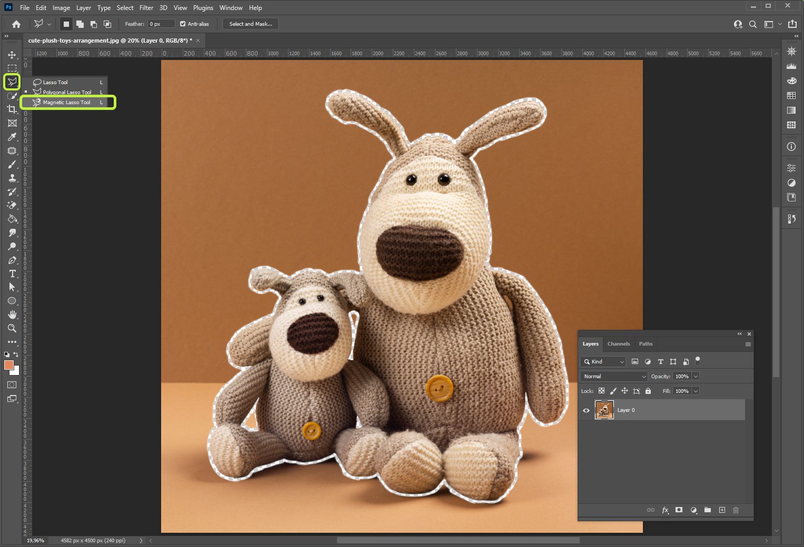Select the Eraser tool

(12, 206)
